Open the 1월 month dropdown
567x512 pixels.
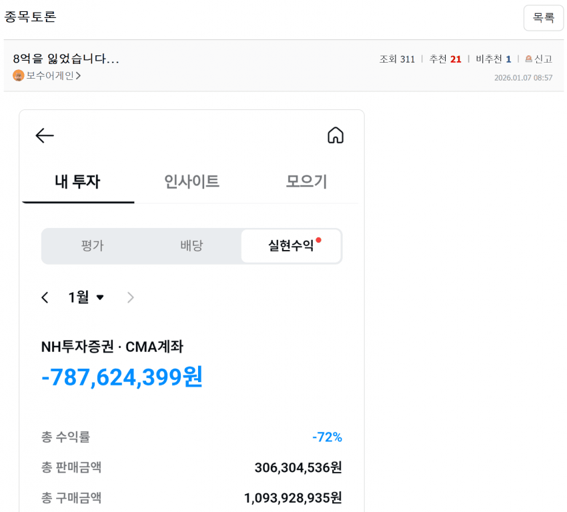86,297
